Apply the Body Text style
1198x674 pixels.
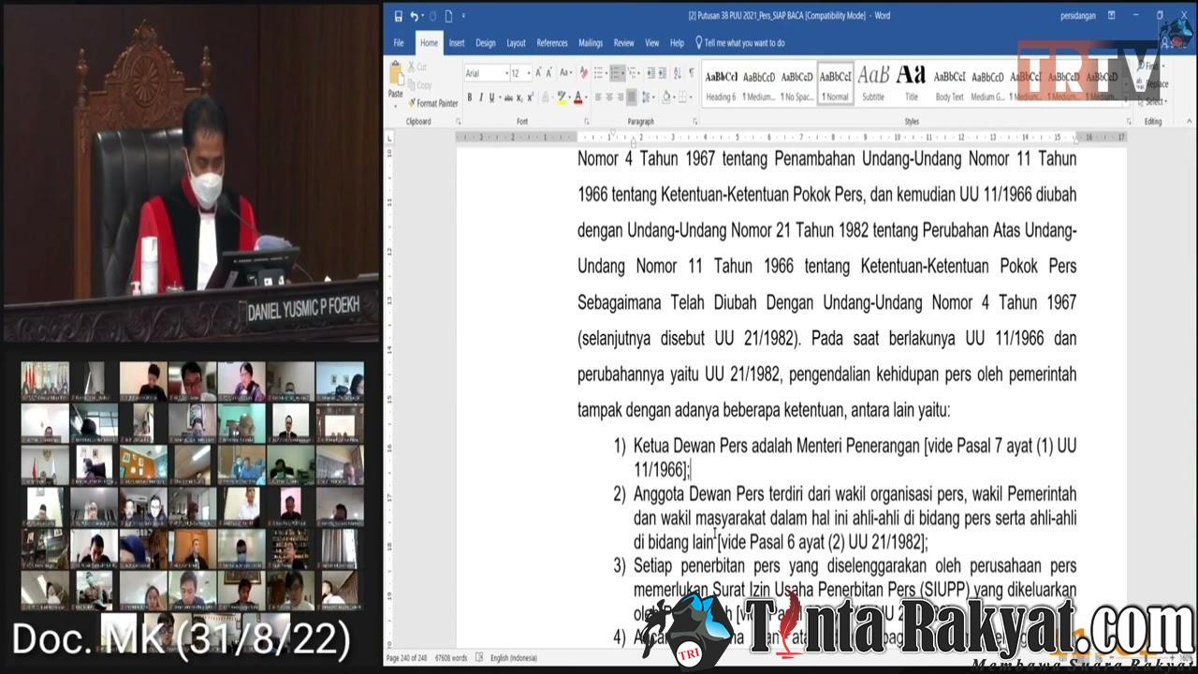tap(949, 84)
